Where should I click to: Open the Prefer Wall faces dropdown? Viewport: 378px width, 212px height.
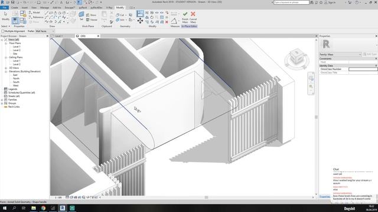click(45, 31)
